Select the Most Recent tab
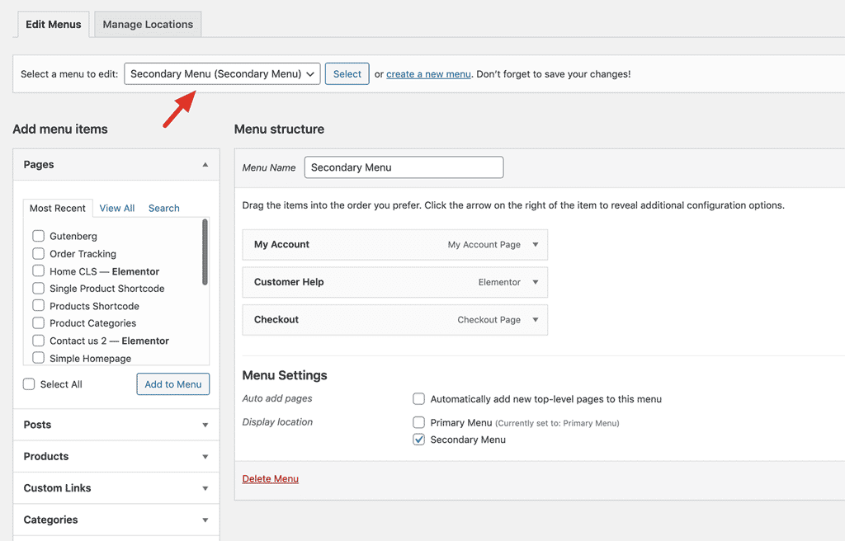The image size is (845, 541). tap(58, 208)
